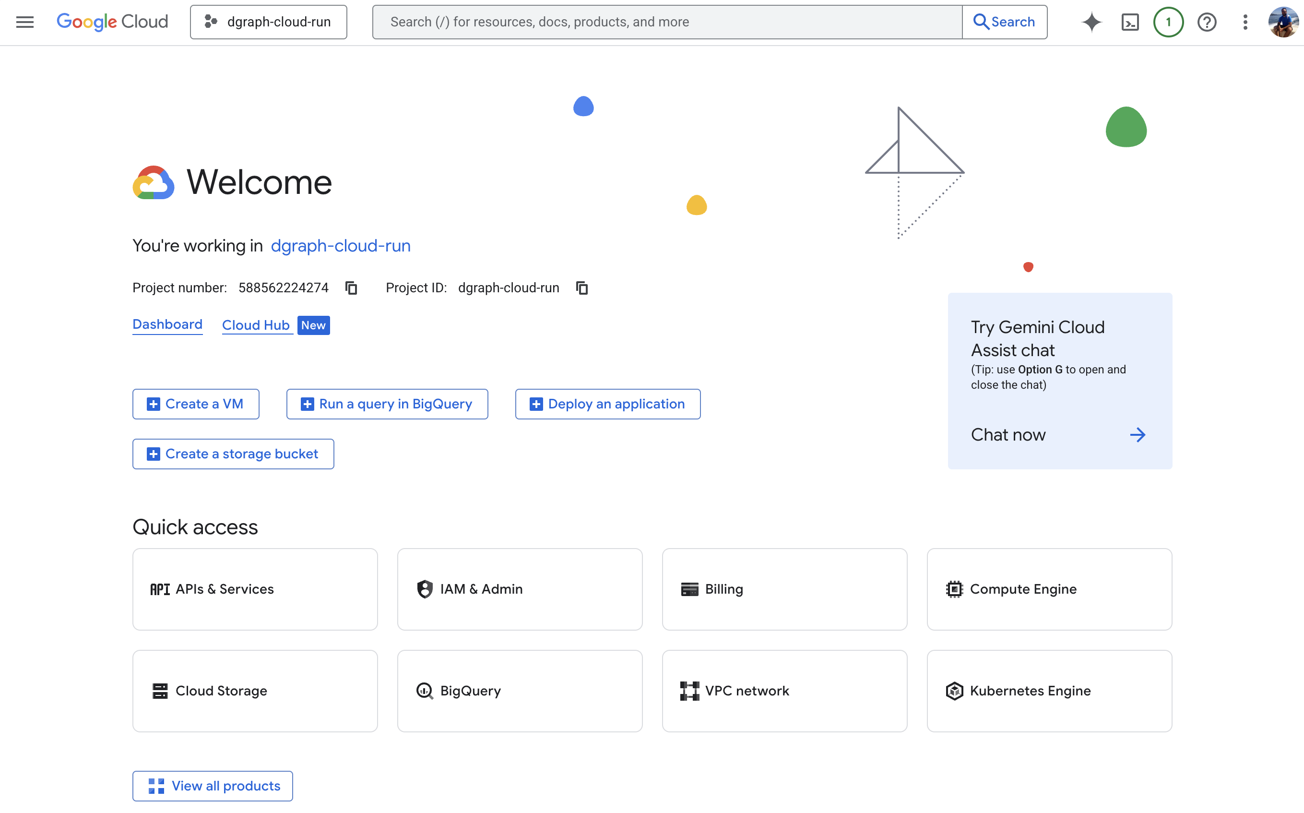Open the three-dot settings menu

(x=1245, y=22)
